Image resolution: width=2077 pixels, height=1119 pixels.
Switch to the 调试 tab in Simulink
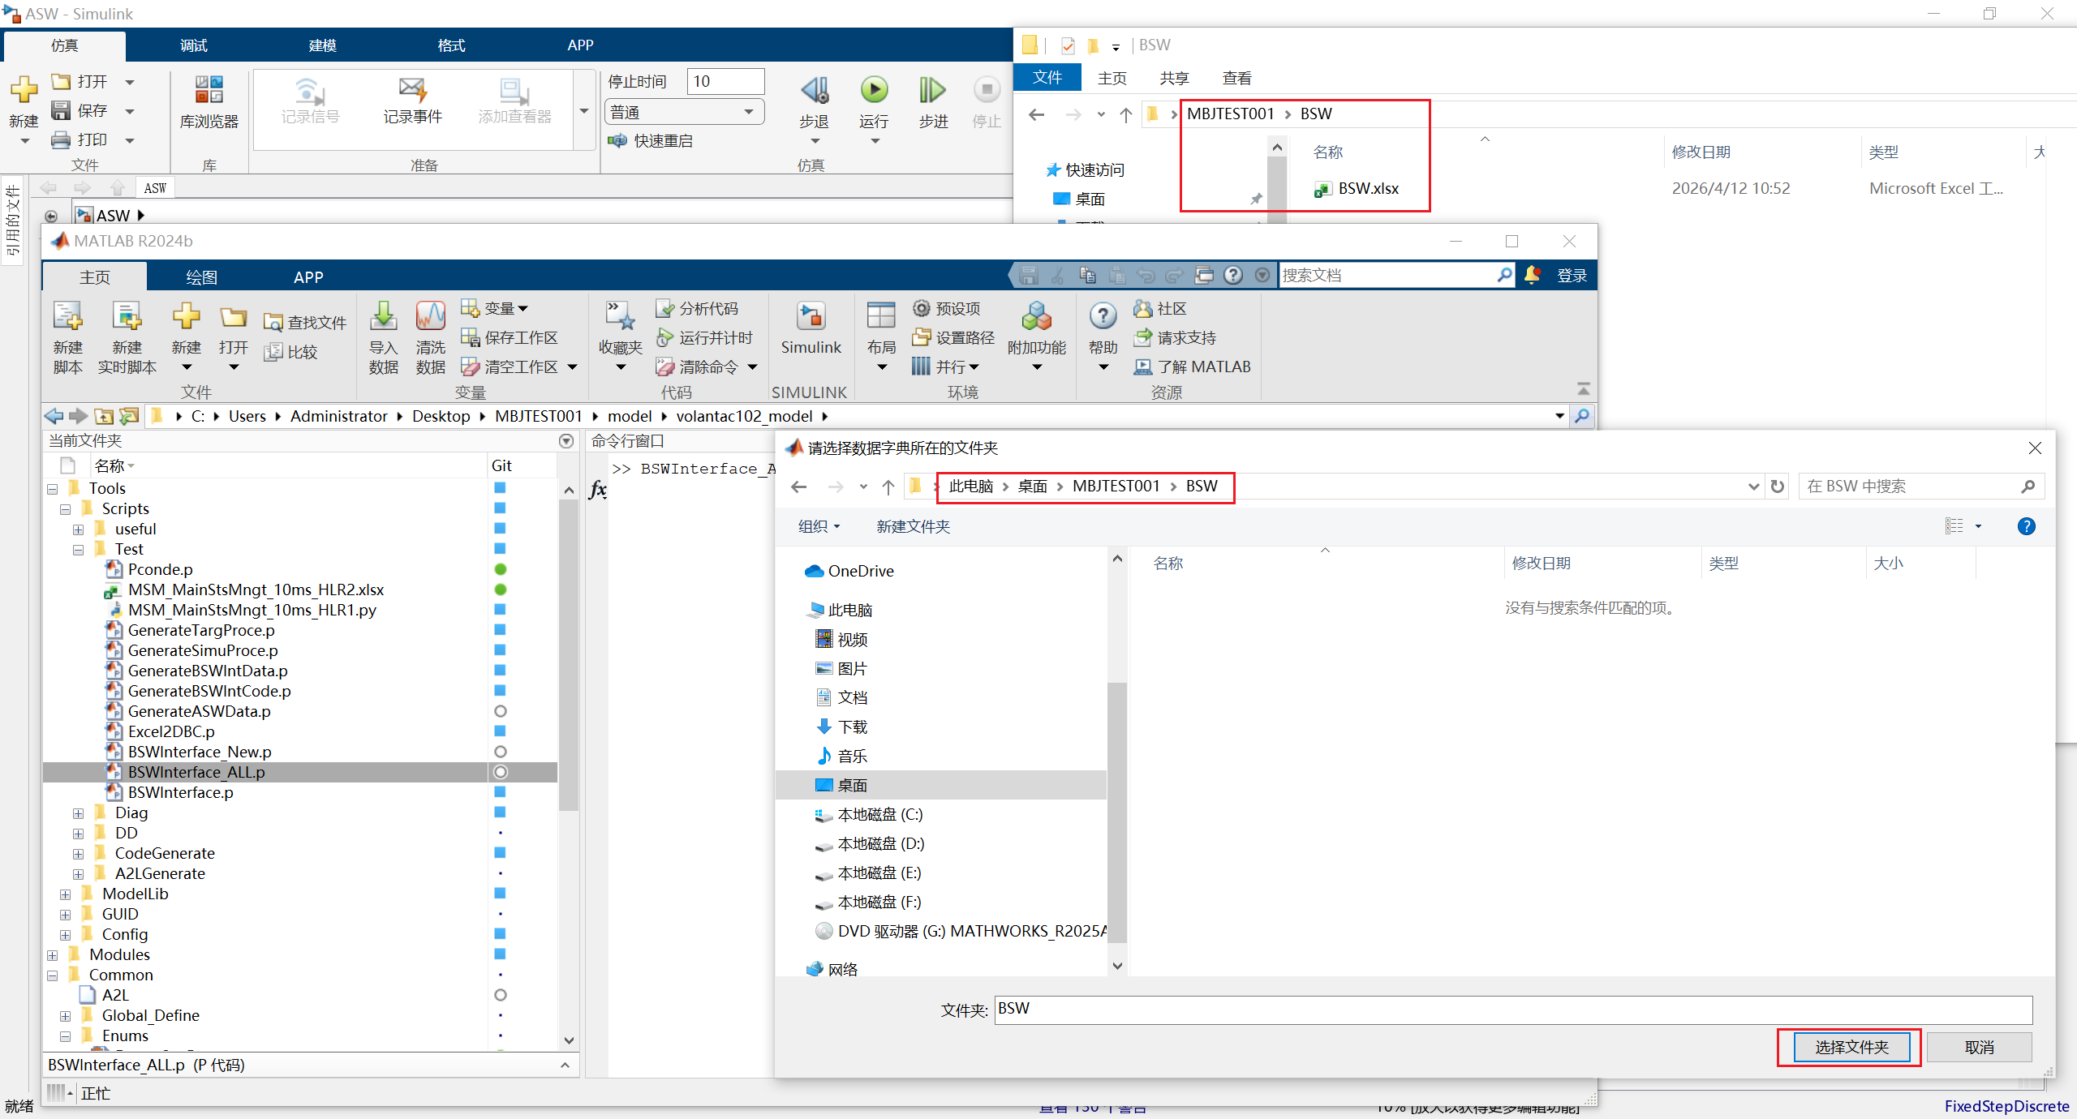194,45
